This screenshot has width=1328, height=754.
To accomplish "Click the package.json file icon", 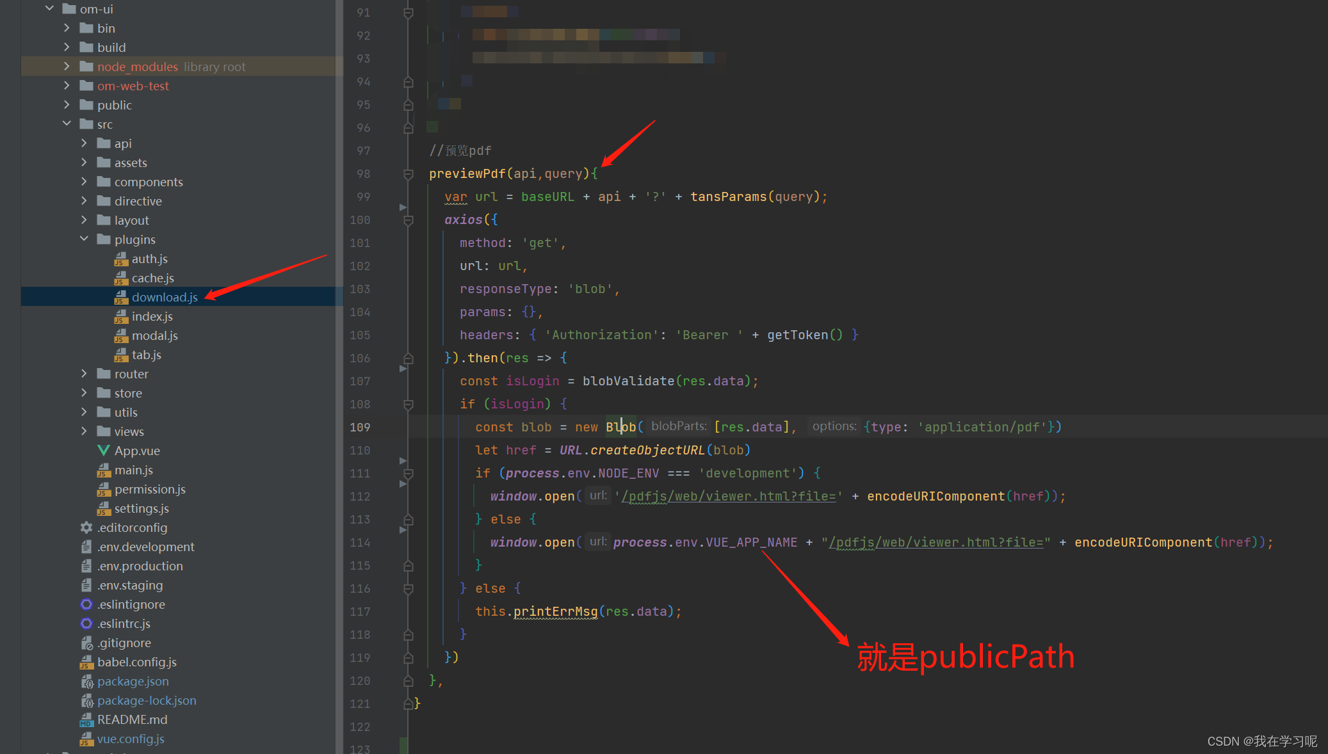I will (86, 681).
